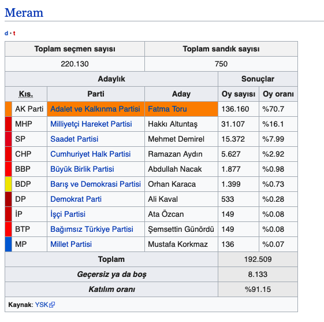Click the 'Toplam seçmen sayısı' header
Viewport: 324px width, 322px height.
[75, 49]
